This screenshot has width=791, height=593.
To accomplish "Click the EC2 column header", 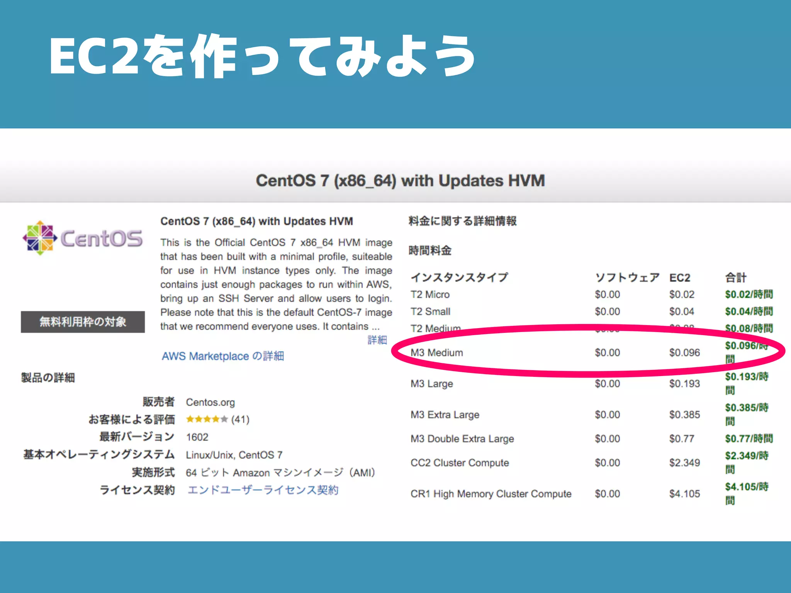I will [x=680, y=278].
